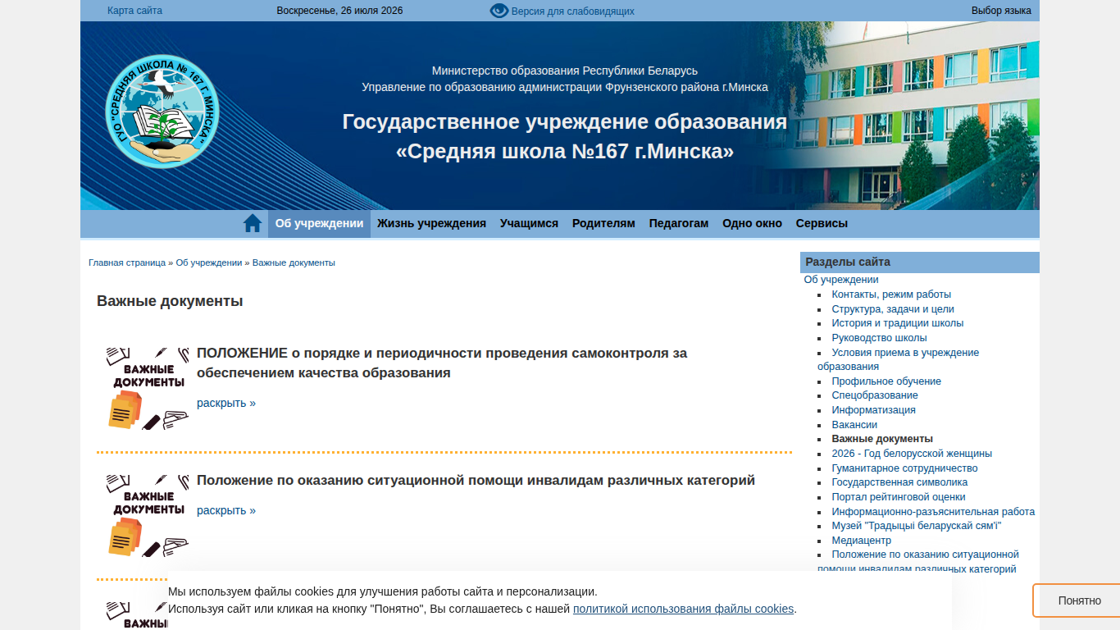Open Музей "Традыцыі беларускай сям'і" link
This screenshot has height=630, width=1120.
[x=917, y=526]
